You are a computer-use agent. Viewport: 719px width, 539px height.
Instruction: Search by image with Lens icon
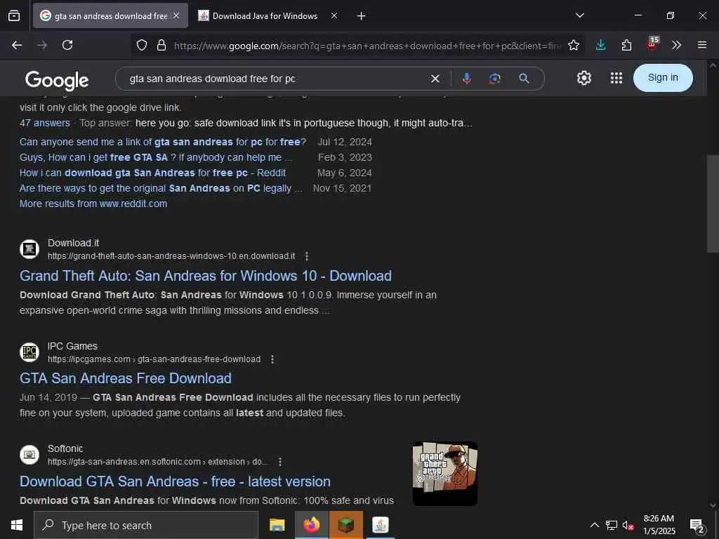click(495, 79)
